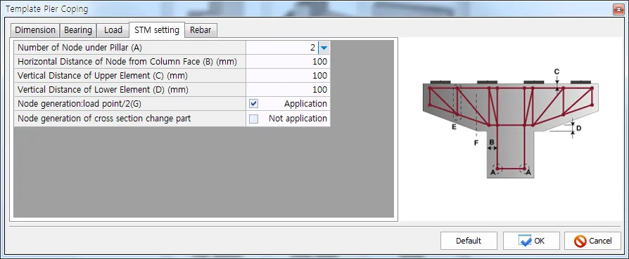Confirm with the OK button
Viewport: 629px width, 259px height.
click(x=531, y=241)
